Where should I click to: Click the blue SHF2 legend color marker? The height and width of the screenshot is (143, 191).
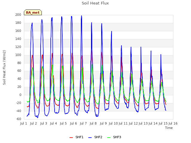90,138
